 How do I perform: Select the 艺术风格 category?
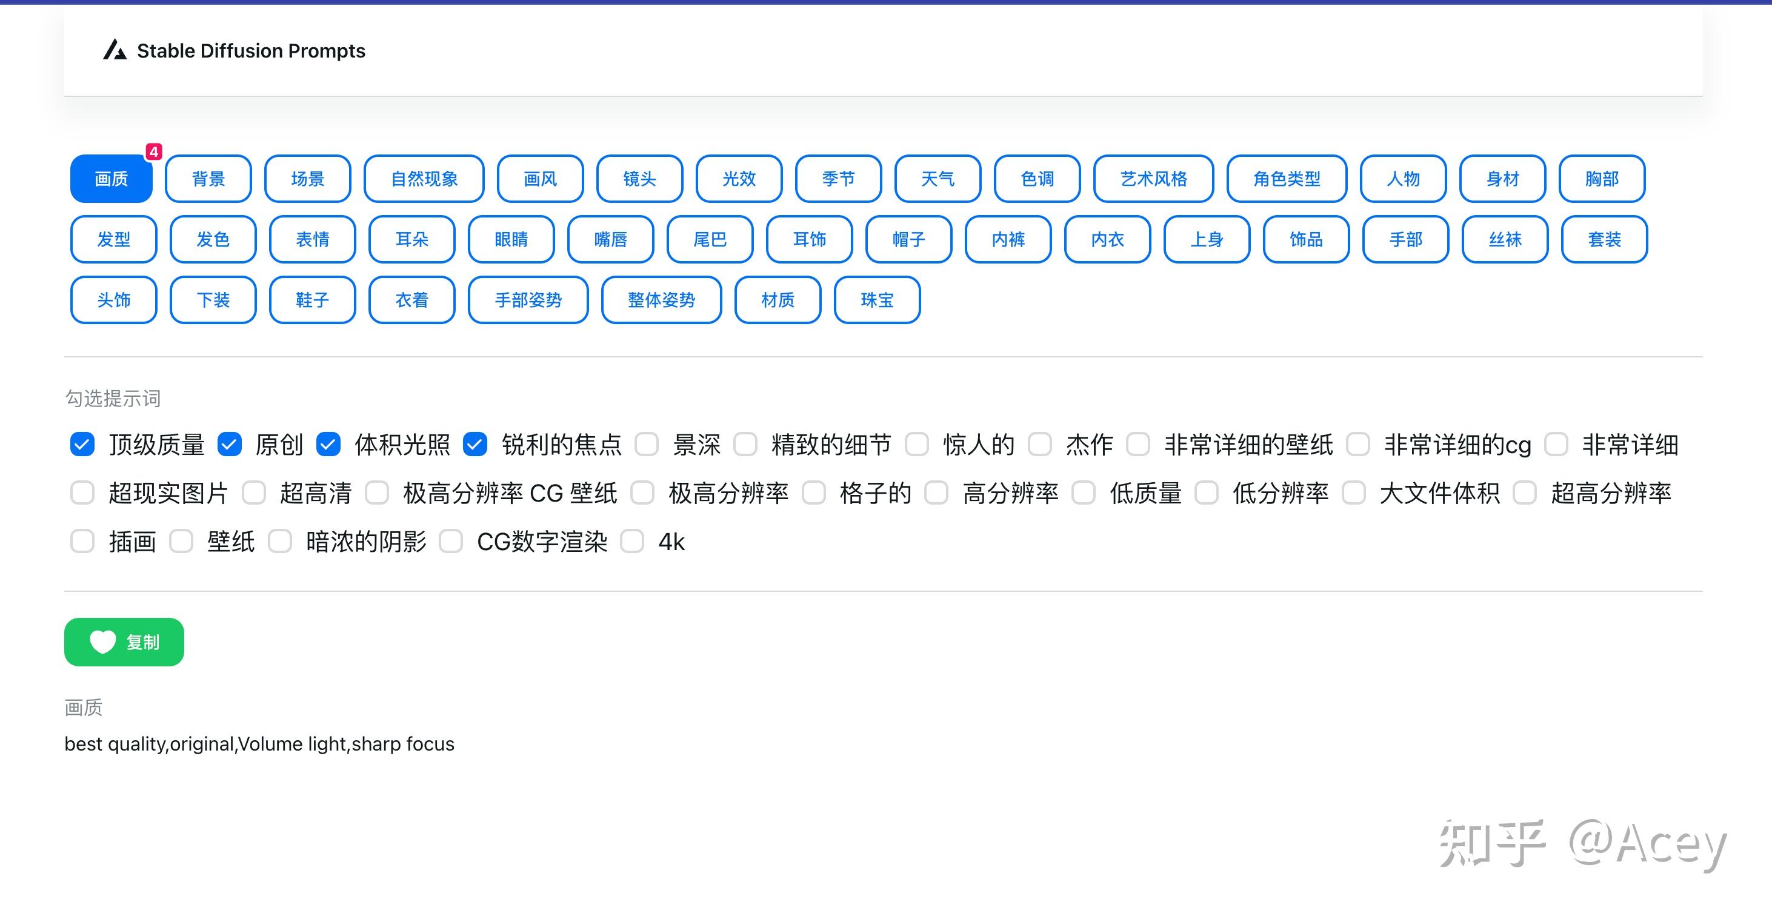point(1153,179)
